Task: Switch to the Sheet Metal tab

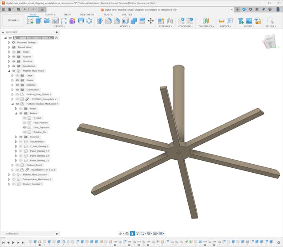Action: (x=87, y=14)
